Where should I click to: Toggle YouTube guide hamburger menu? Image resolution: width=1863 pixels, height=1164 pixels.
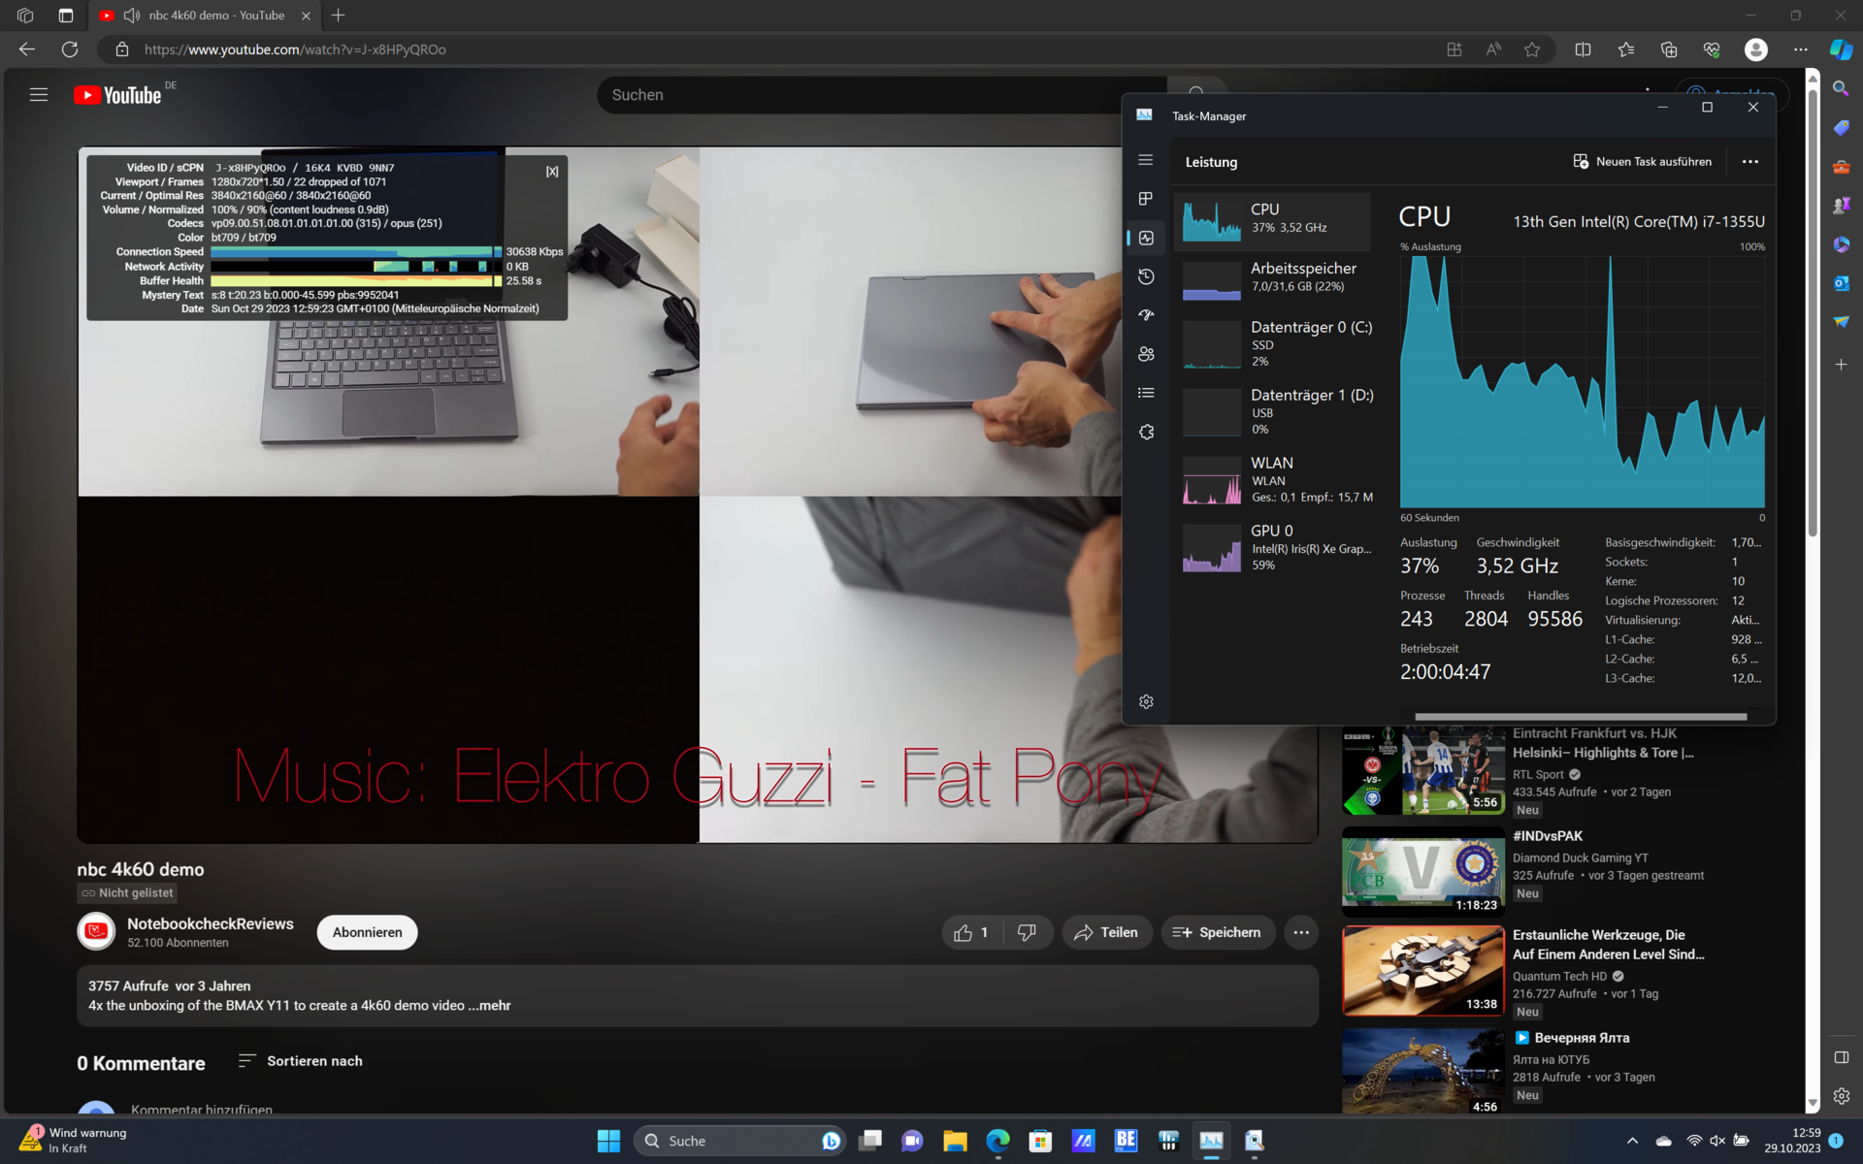39,95
